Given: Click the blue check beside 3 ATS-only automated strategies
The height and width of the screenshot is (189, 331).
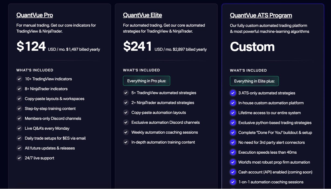Looking at the screenshot, I should pos(233,93).
